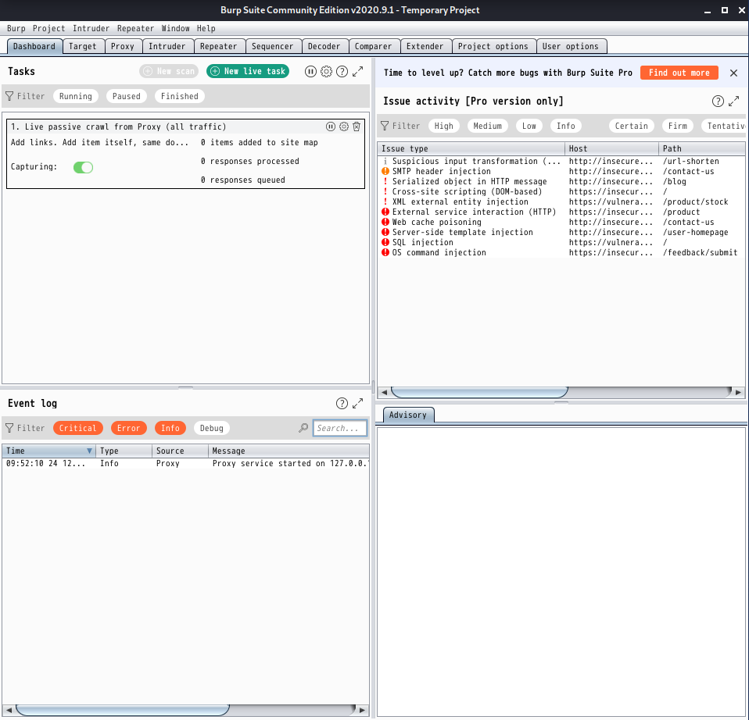This screenshot has width=749, height=720.
Task: Switch to the Intruder tab
Action: (167, 46)
